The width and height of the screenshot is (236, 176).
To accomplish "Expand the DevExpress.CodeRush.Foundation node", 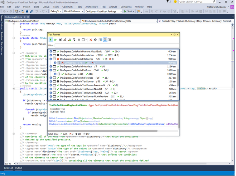I will [x=51, y=55].
